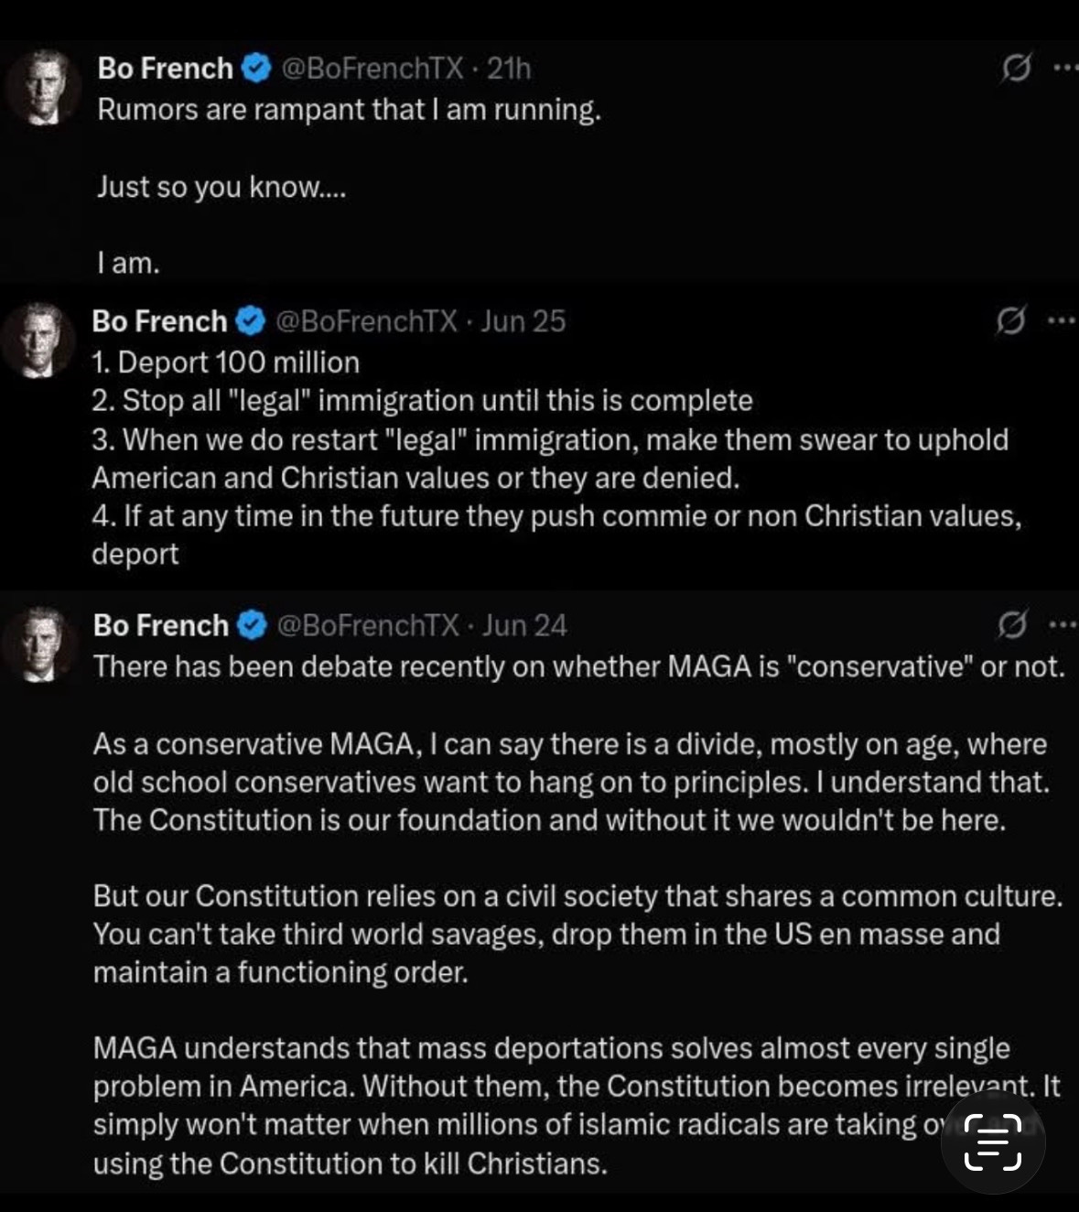Open the Jun 24 timestamp link

524,626
